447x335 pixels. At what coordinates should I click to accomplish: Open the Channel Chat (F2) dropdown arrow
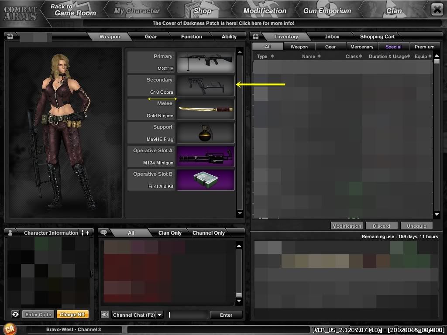[159, 315]
